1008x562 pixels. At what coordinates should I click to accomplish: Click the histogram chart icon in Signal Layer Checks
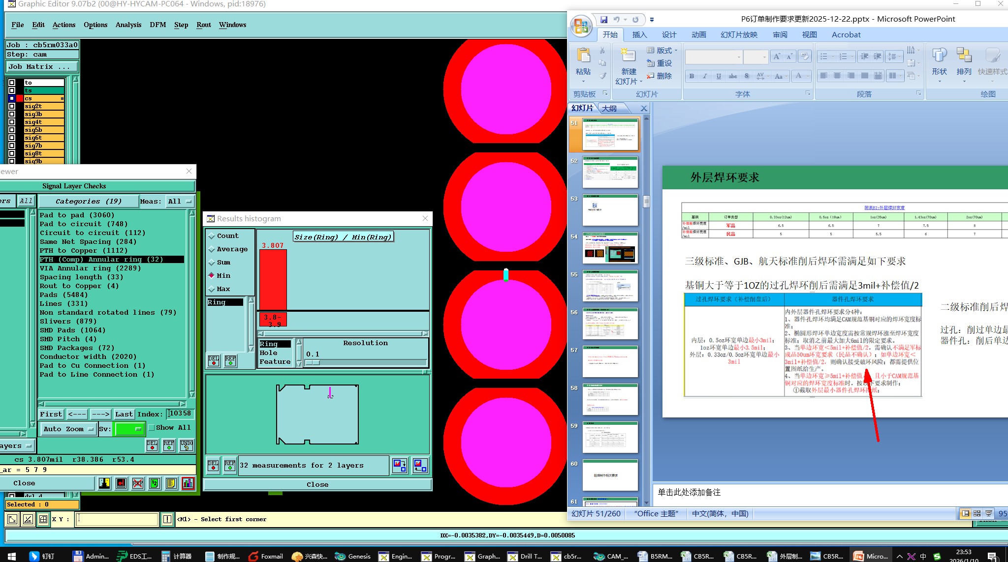[x=188, y=483]
